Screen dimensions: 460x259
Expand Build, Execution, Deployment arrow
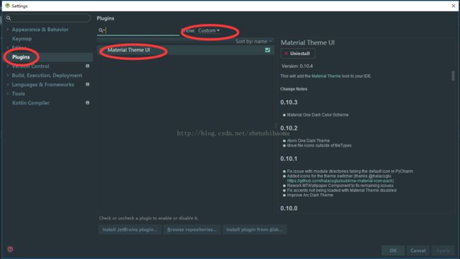(x=8, y=76)
